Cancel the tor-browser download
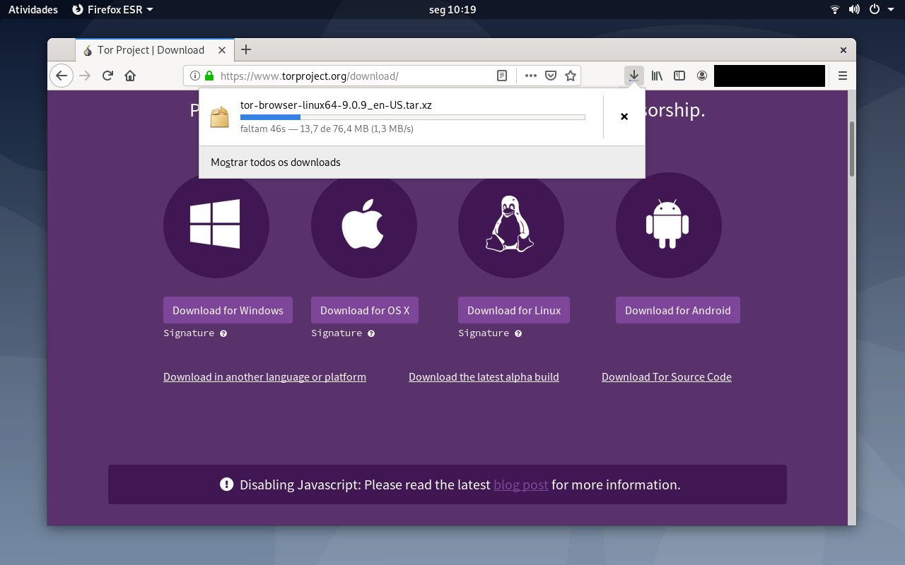Viewport: 905px width, 565px height. (624, 117)
